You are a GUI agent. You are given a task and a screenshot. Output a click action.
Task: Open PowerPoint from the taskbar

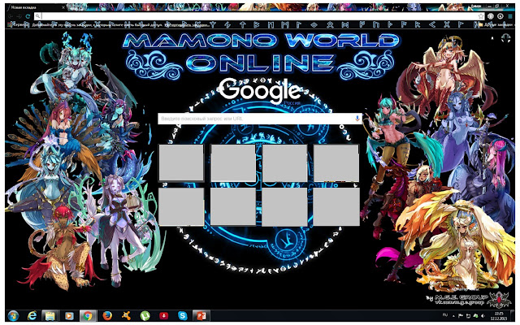click(201, 316)
